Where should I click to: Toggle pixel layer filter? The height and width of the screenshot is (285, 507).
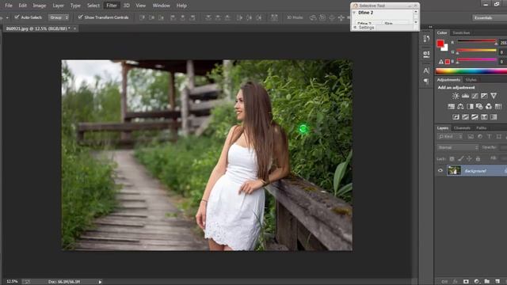click(x=471, y=137)
